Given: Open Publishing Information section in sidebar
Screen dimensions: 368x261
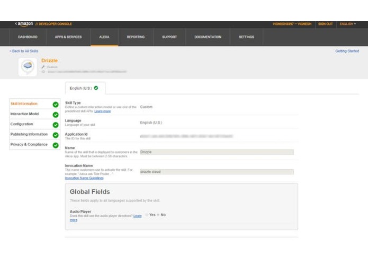Looking at the screenshot, I should click(x=34, y=134).
